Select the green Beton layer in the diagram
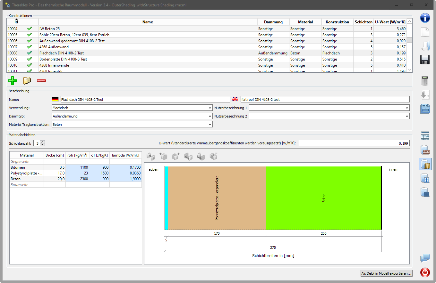The height and width of the screenshot is (283, 436). 324,198
